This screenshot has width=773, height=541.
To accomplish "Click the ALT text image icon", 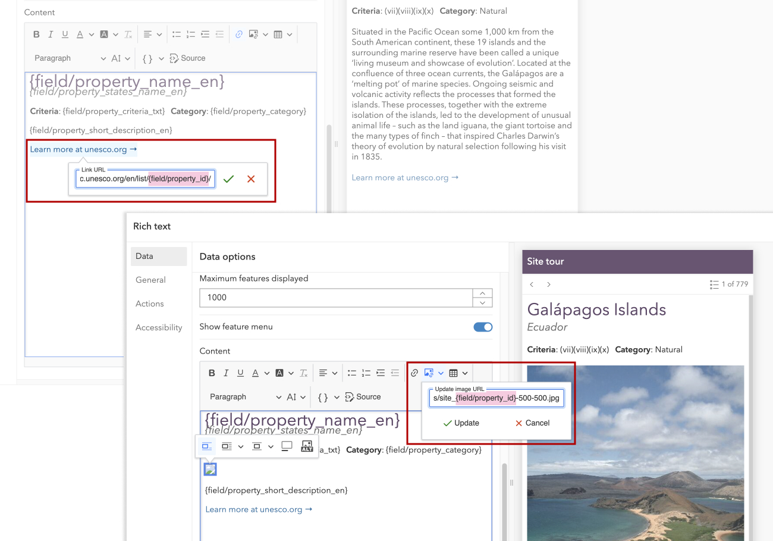I will [x=307, y=446].
